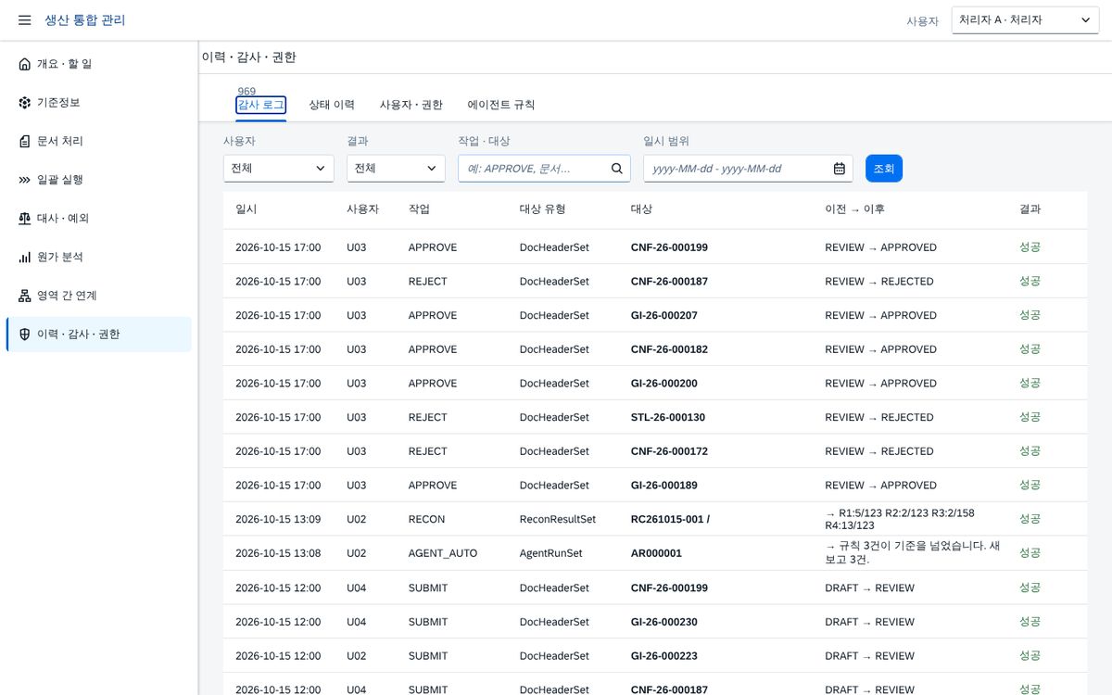Image resolution: width=1112 pixels, height=695 pixels.
Task: Open the hamburger navigation menu
Action: [x=25, y=20]
